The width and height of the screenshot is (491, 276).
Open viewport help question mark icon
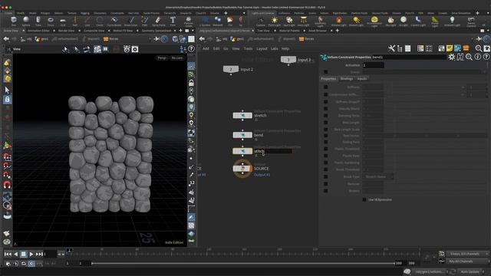coord(191,49)
